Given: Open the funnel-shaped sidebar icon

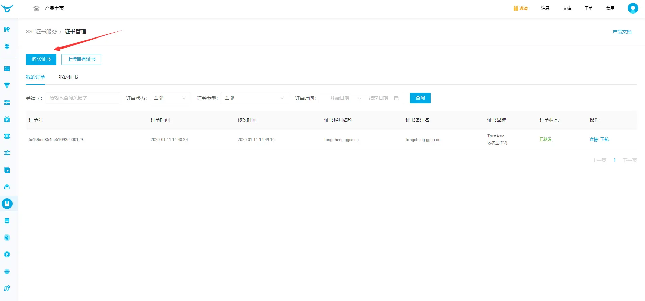Looking at the screenshot, I should pyautogui.click(x=7, y=85).
